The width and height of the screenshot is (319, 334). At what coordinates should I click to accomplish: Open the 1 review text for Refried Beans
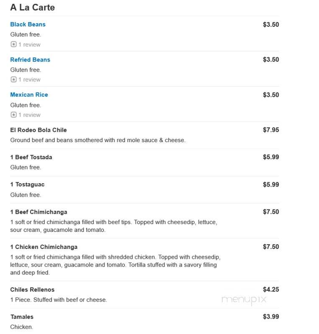tap(29, 80)
